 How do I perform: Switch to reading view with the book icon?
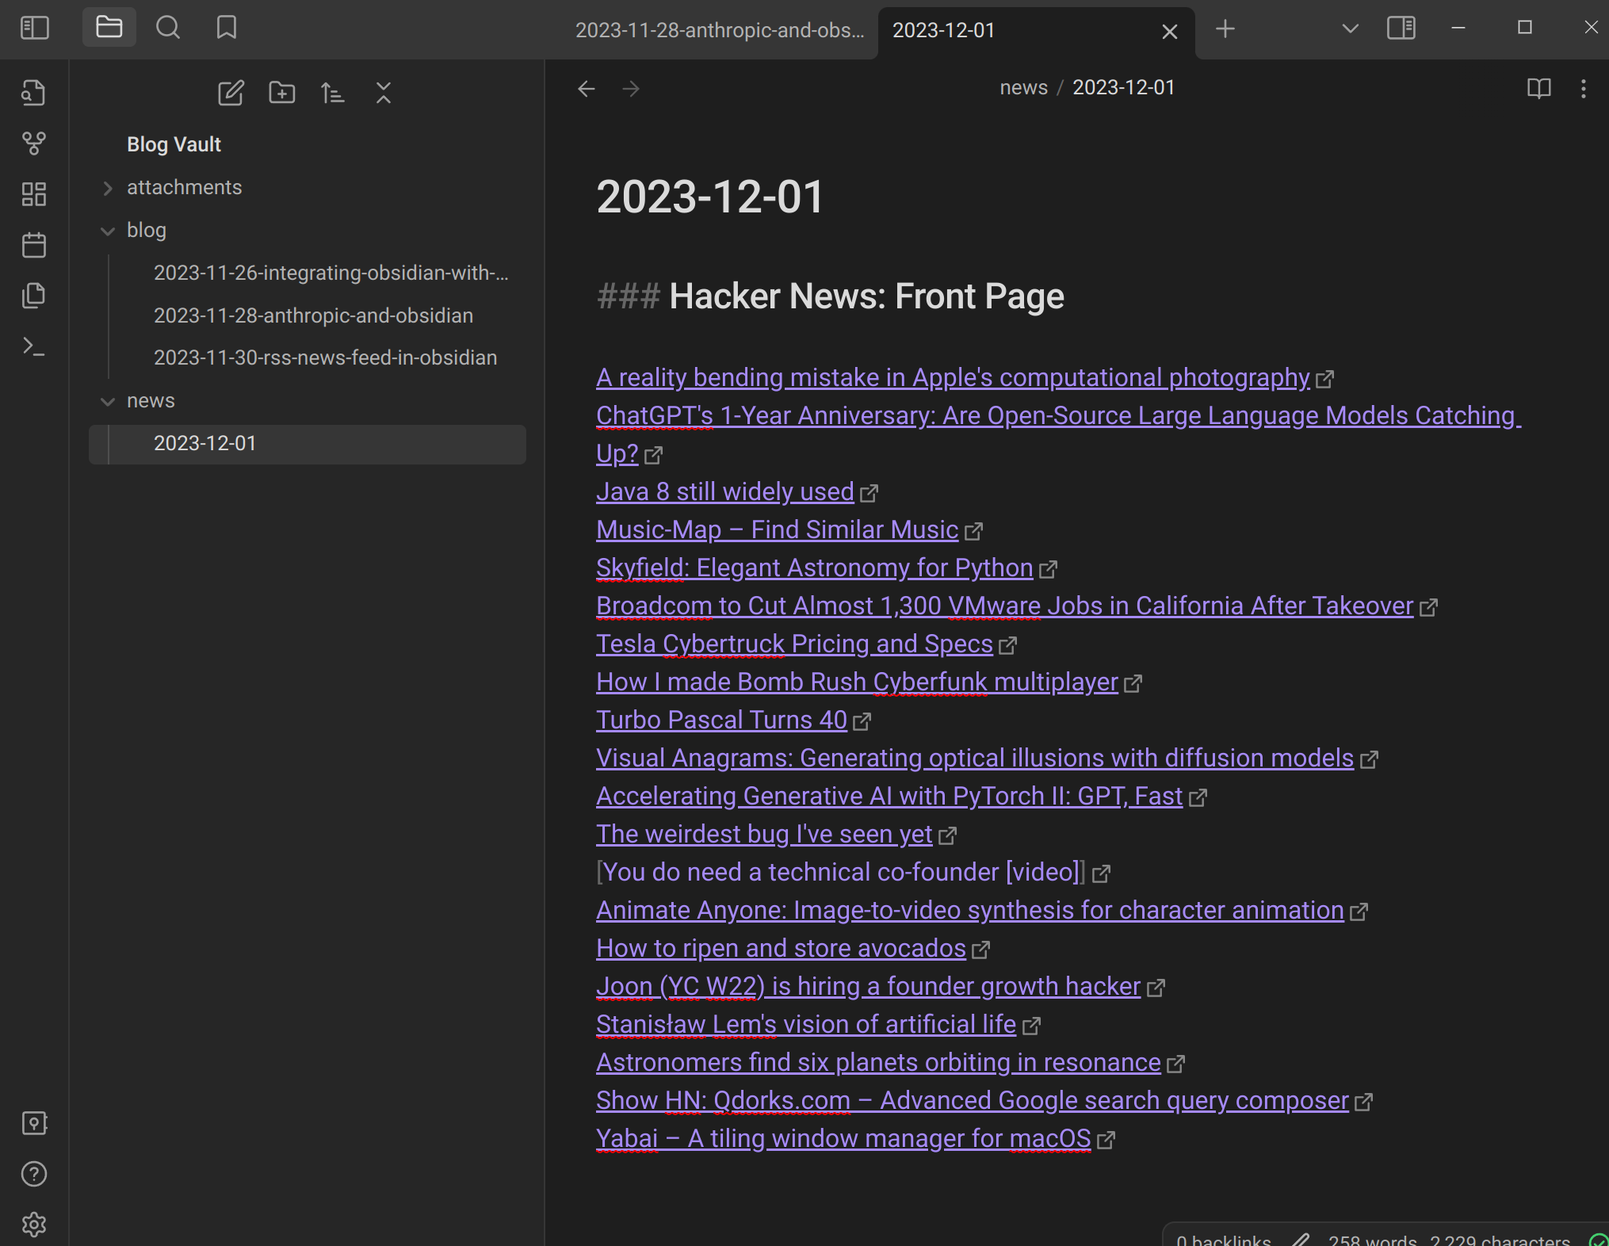pyautogui.click(x=1538, y=89)
